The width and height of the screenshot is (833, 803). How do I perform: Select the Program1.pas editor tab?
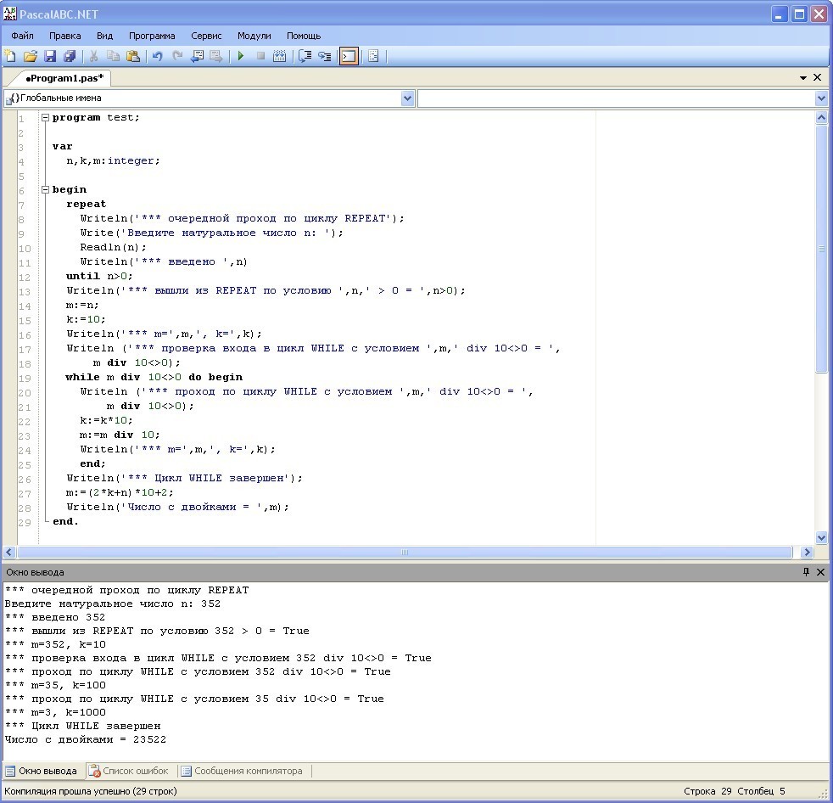pyautogui.click(x=63, y=78)
